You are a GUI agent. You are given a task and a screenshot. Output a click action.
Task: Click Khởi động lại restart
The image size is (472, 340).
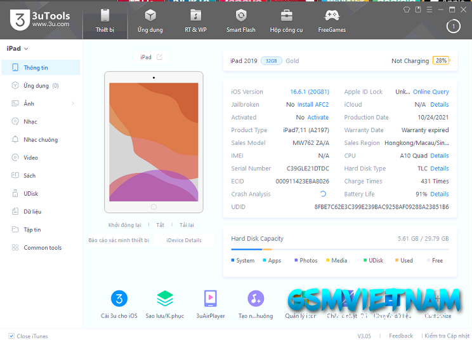click(124, 225)
